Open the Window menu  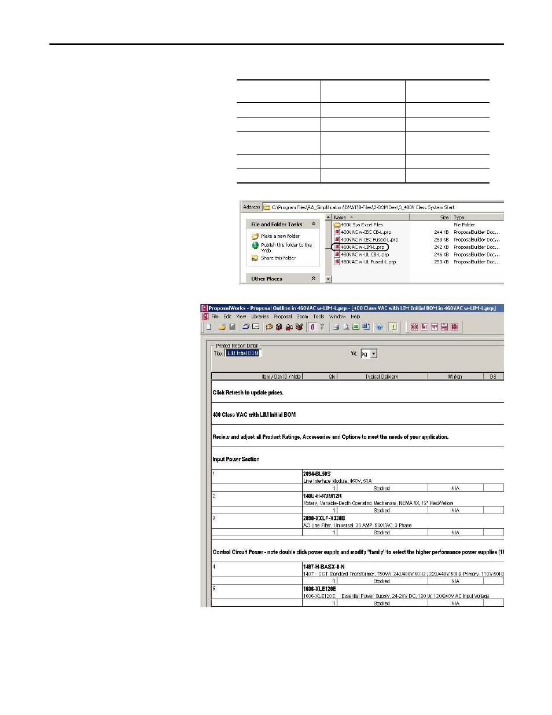[x=337, y=317]
